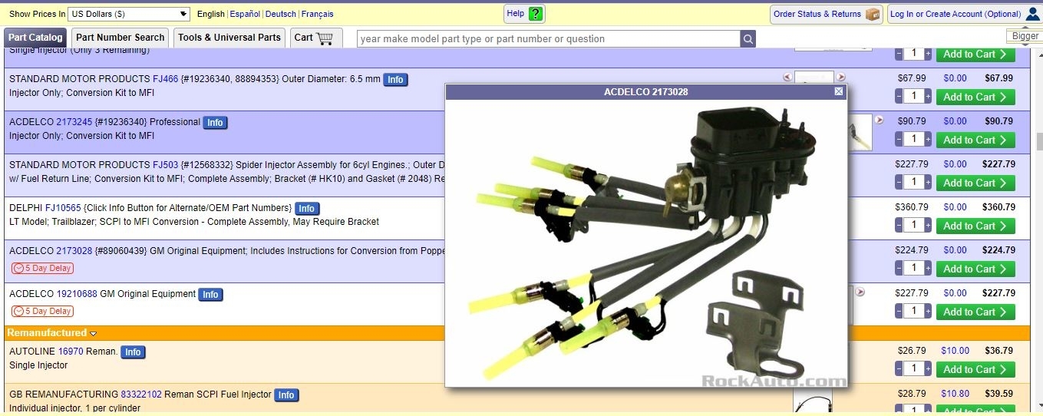Switch the language to Deutsch
Viewport: 1043px width, 416px height.
[280, 14]
